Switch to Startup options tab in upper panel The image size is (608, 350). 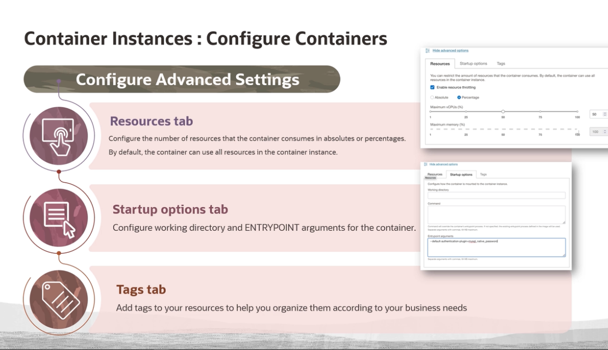point(473,64)
